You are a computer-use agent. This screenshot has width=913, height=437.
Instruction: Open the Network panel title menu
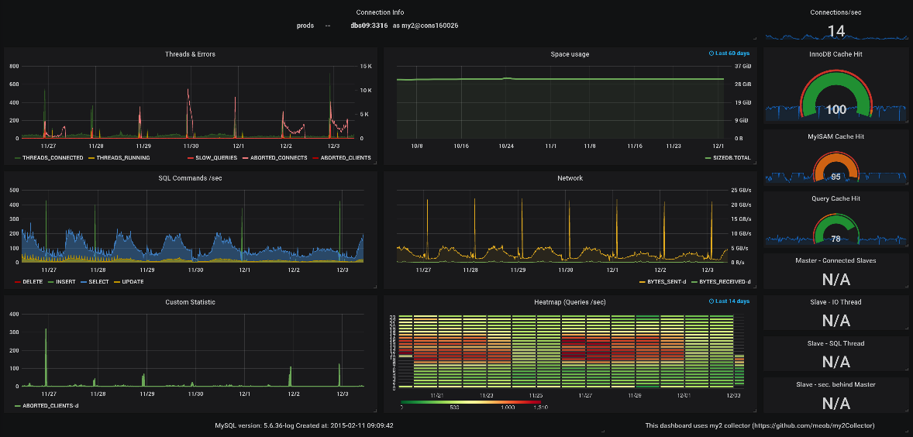(x=570, y=178)
